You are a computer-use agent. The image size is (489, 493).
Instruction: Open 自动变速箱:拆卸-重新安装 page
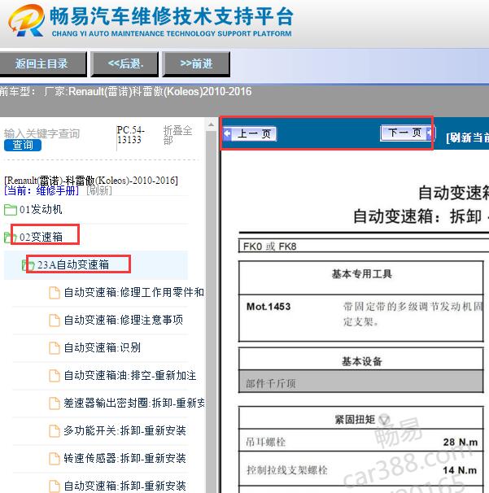[124, 486]
